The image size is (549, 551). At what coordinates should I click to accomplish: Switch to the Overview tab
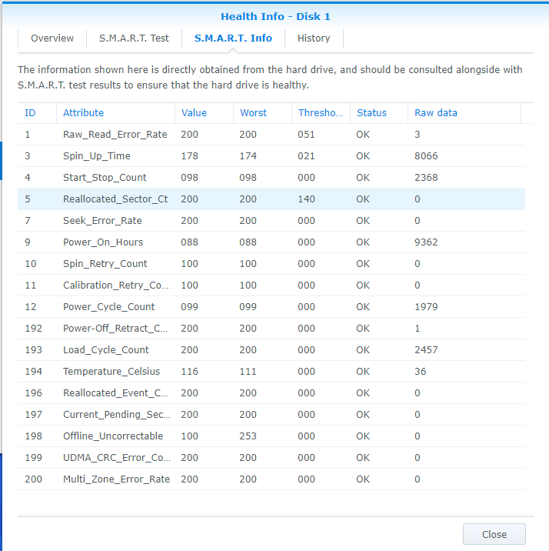[x=52, y=38]
